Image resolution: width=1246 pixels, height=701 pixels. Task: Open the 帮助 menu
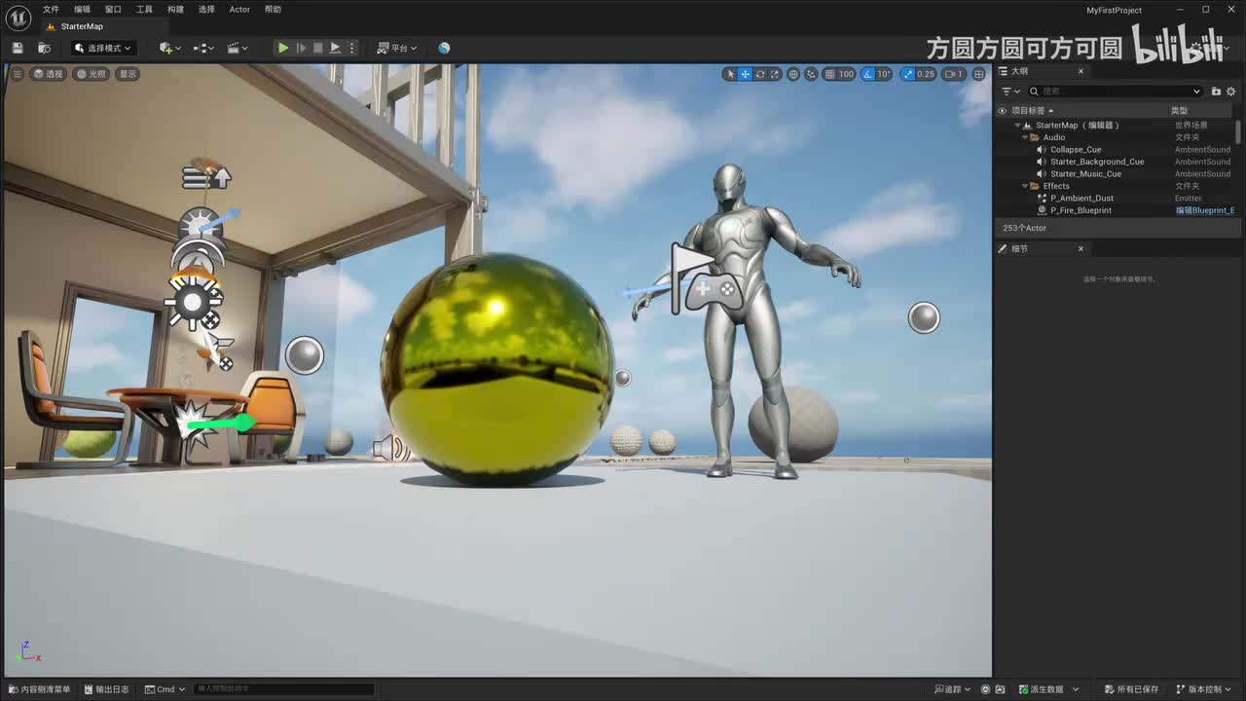(x=273, y=10)
